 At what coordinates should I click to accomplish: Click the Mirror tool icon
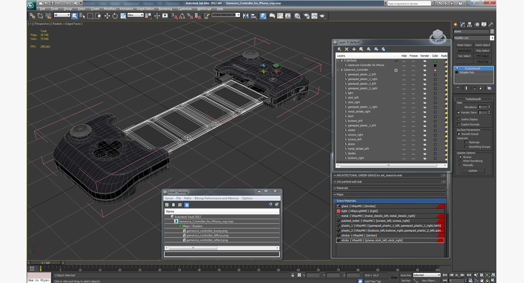245,16
